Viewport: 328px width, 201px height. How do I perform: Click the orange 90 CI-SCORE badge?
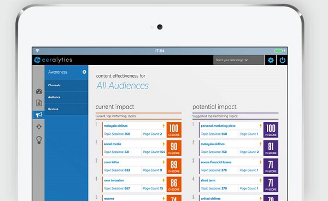point(174,148)
